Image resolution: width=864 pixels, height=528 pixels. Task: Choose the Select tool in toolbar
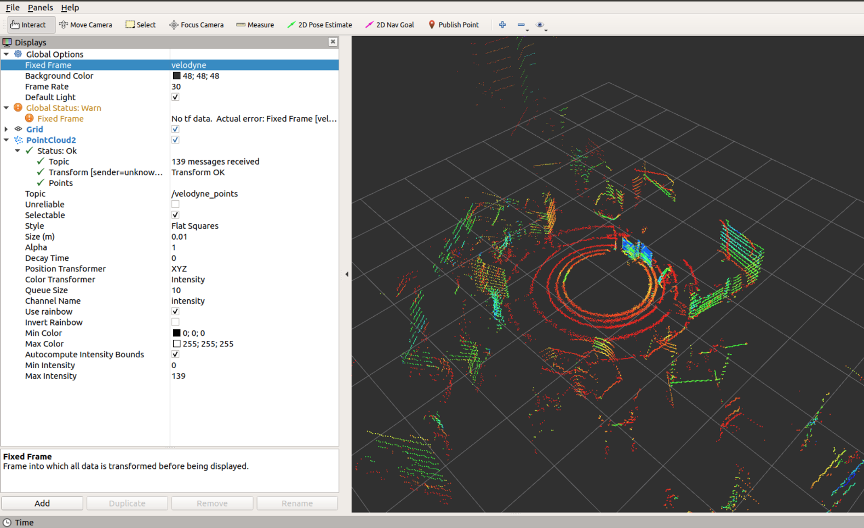(141, 25)
